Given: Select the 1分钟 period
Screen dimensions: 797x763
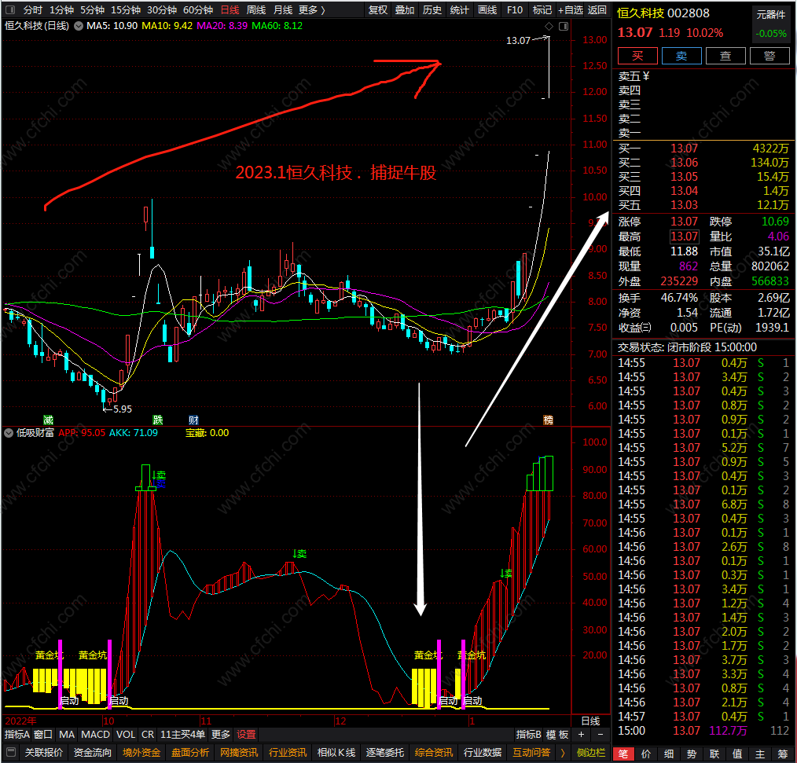Looking at the screenshot, I should click(61, 9).
